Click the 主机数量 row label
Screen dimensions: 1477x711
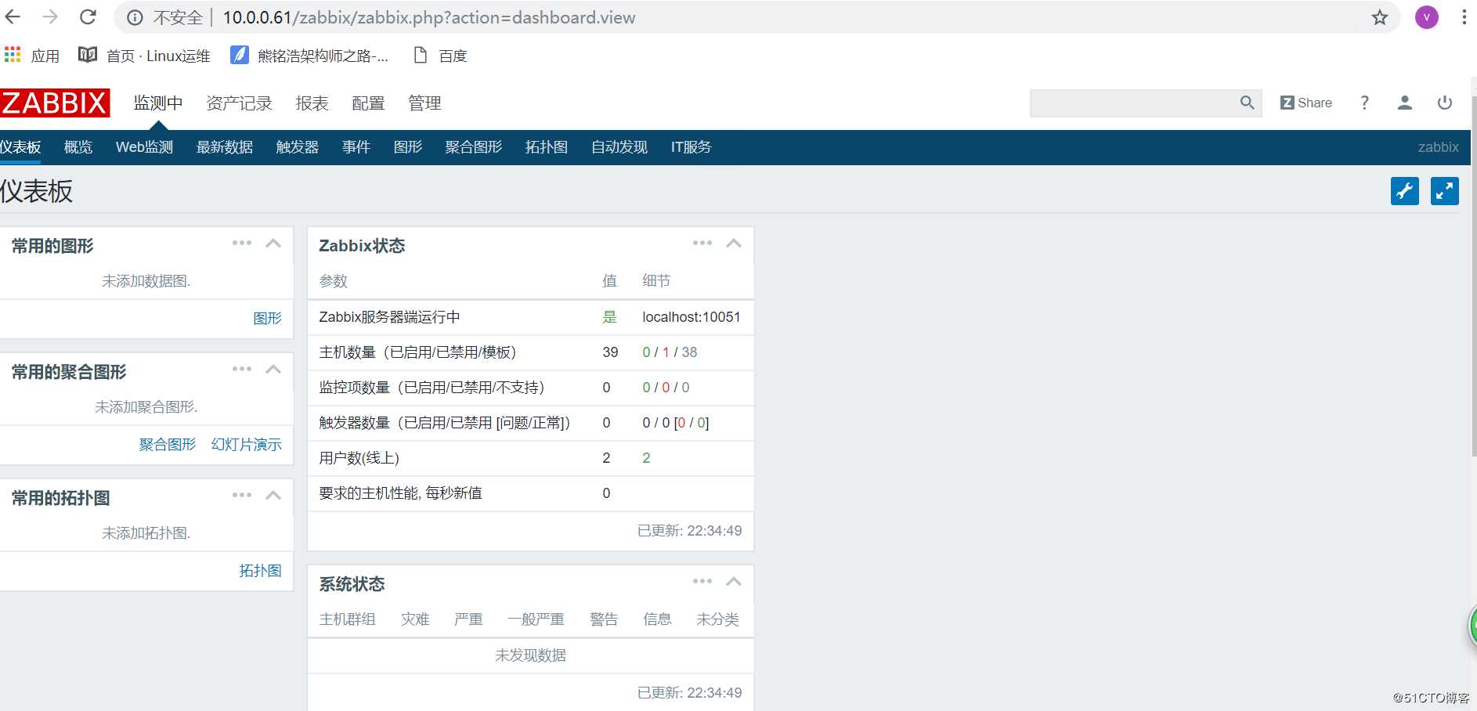(417, 352)
